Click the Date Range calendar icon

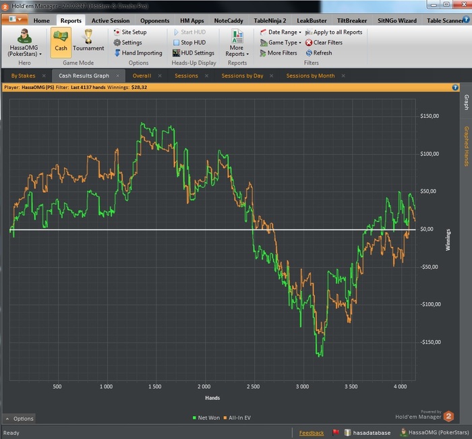[264, 32]
